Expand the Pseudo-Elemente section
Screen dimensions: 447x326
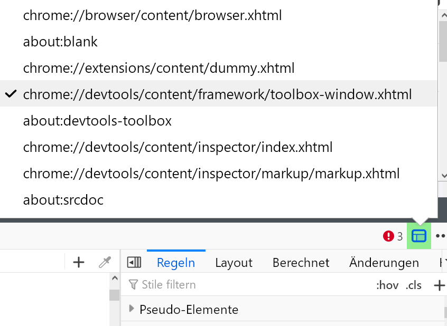(x=132, y=309)
